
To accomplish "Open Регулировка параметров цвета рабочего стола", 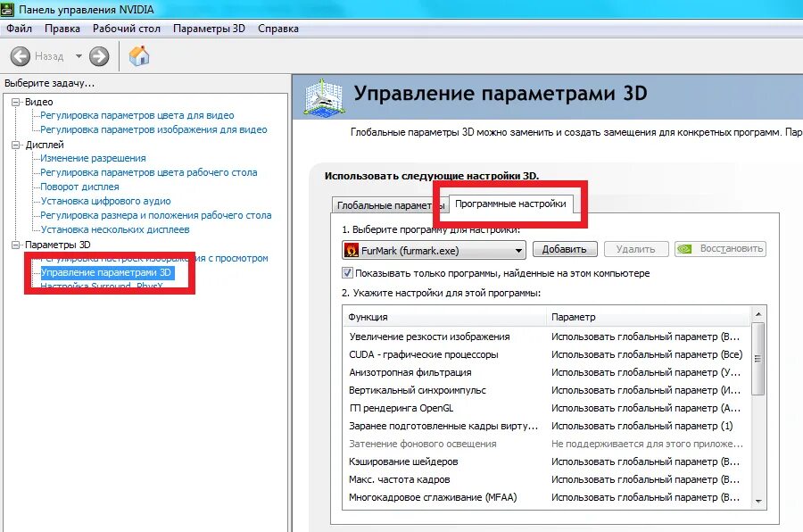I will (x=148, y=172).
